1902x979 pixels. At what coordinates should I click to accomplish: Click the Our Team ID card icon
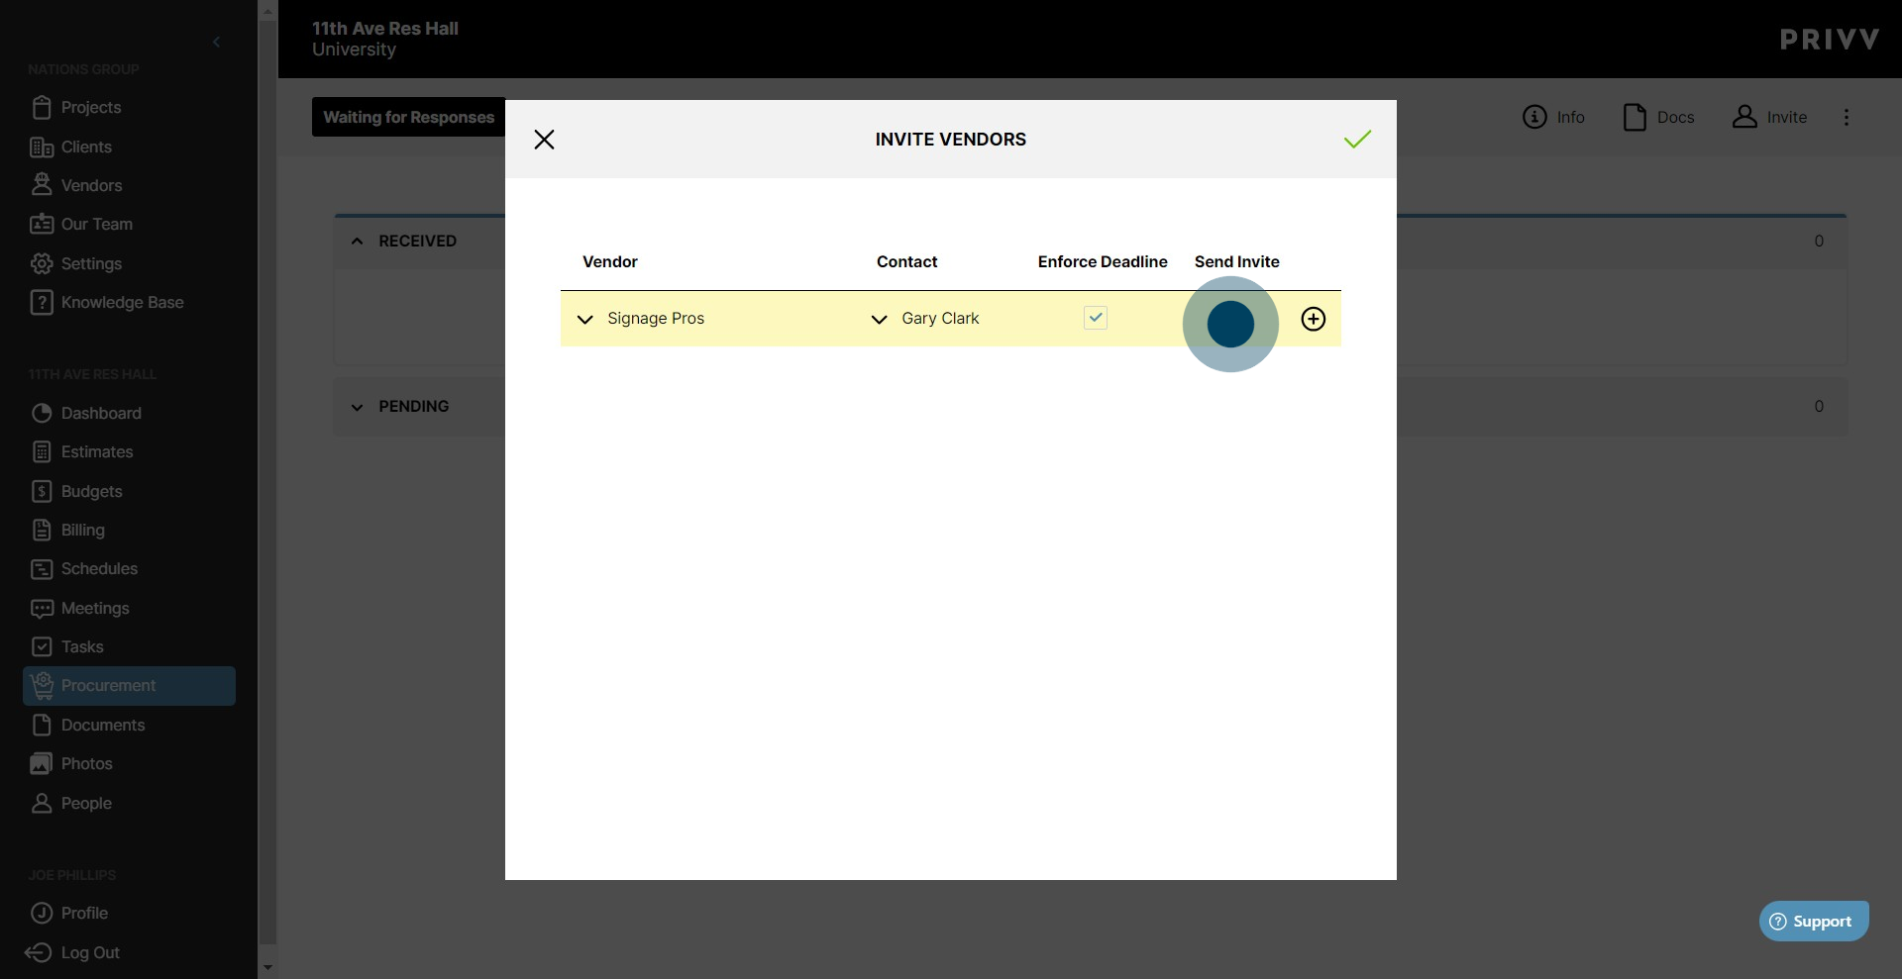pos(42,224)
